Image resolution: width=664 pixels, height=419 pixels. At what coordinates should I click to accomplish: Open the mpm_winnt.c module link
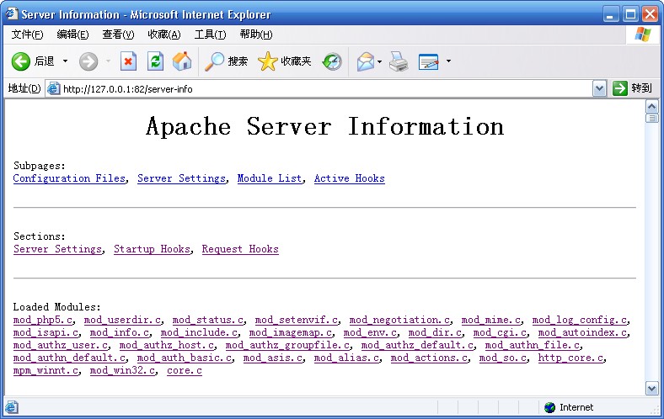46,371
